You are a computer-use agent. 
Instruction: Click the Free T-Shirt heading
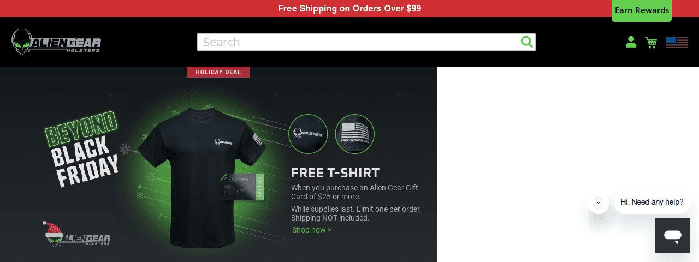pos(335,173)
